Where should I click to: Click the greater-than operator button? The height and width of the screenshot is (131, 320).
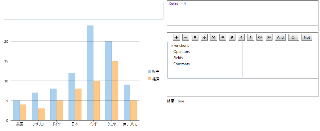point(251,38)
